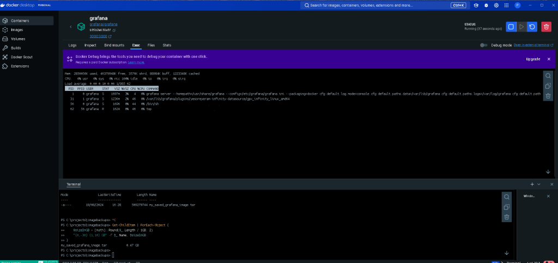Open the apps grid icon
This screenshot has width=558, height=263.
click(x=506, y=5)
